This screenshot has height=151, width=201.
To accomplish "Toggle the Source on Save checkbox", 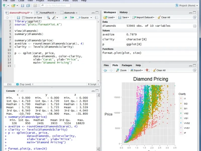I will click(23, 18).
